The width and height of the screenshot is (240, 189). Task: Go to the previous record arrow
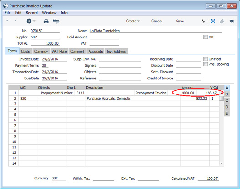pos(7,21)
